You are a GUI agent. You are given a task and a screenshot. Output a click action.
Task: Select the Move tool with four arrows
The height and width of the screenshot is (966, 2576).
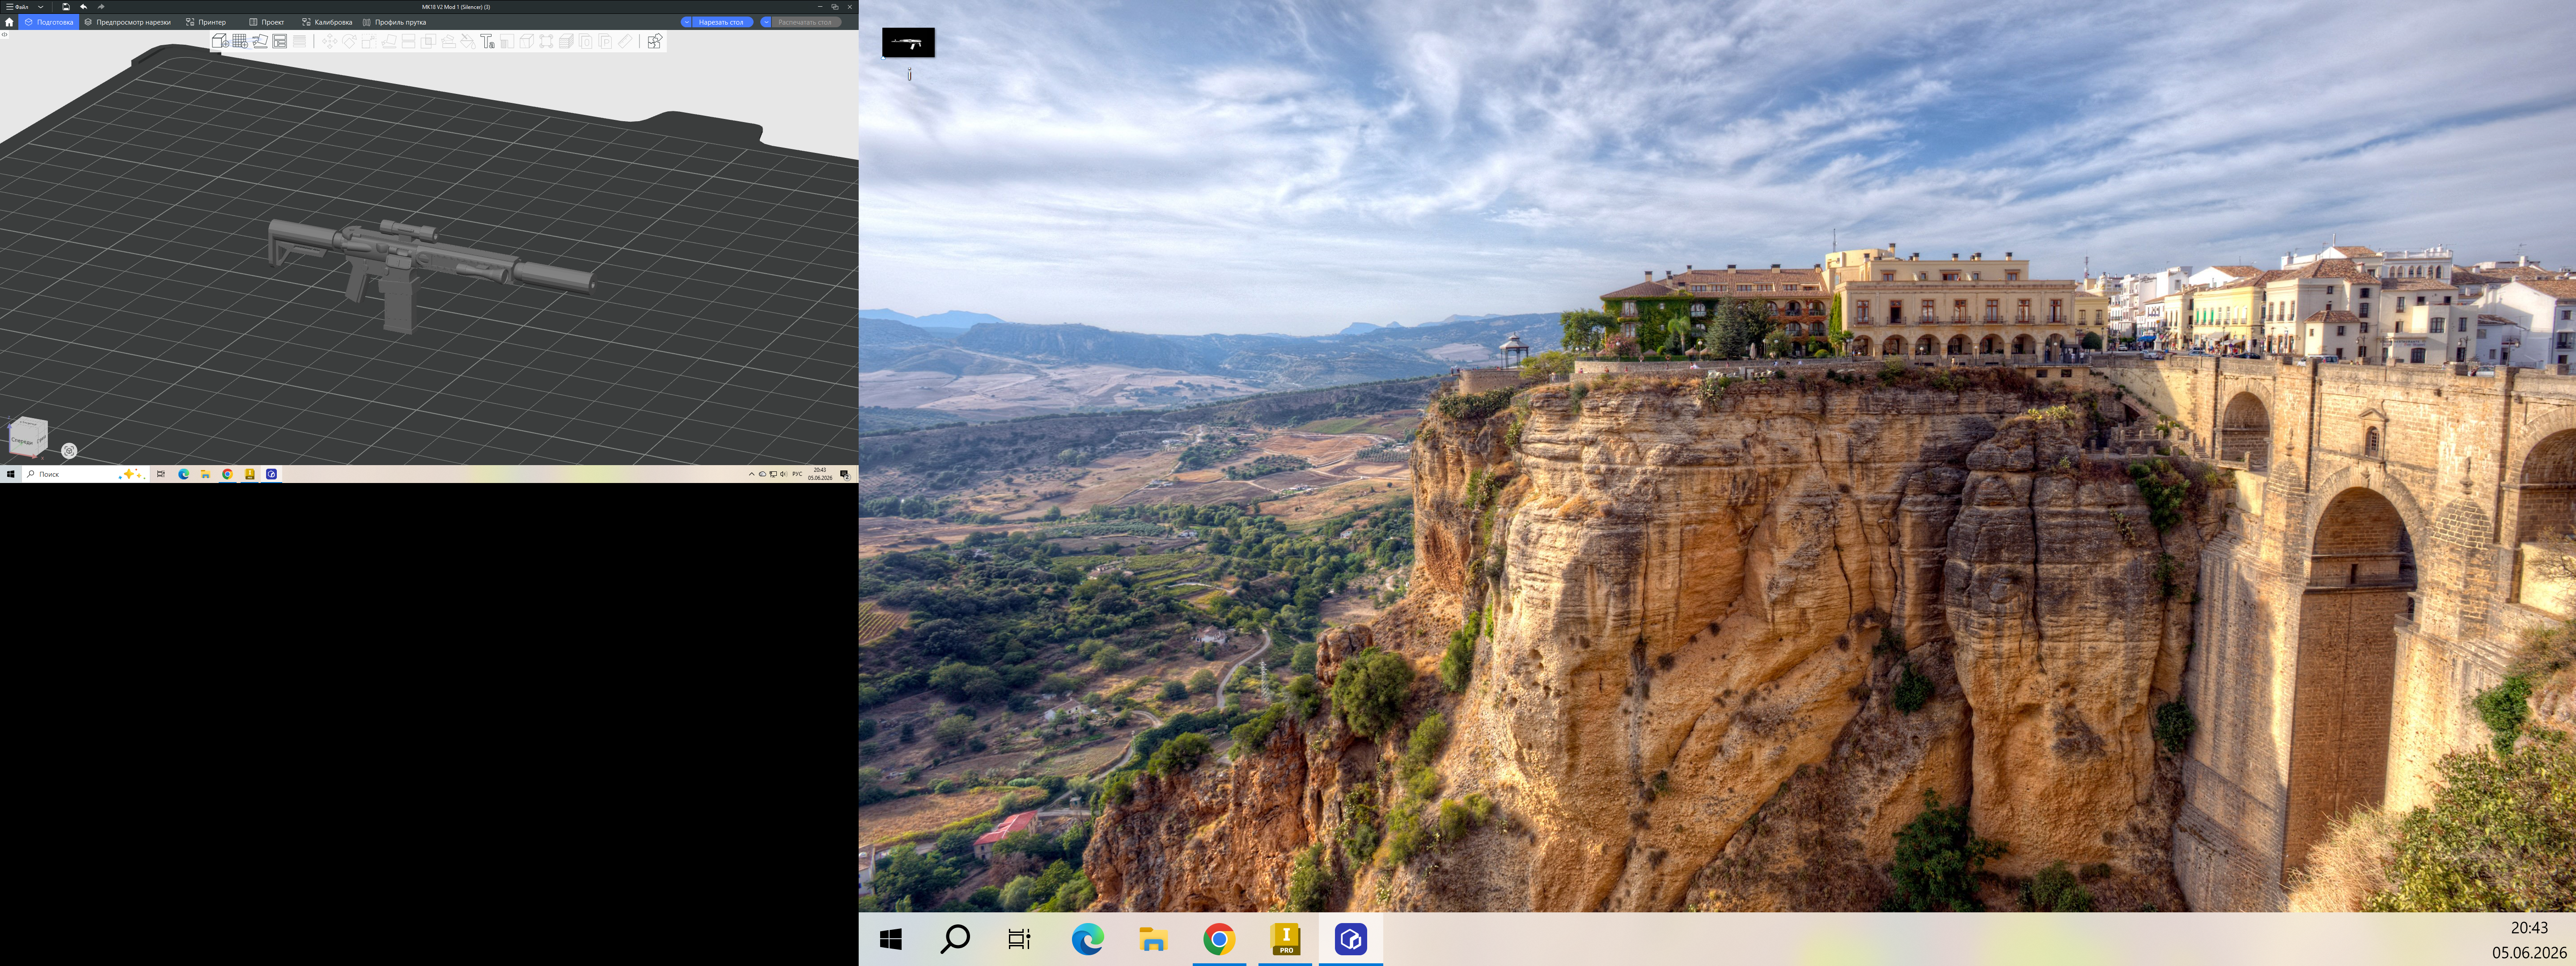[330, 41]
